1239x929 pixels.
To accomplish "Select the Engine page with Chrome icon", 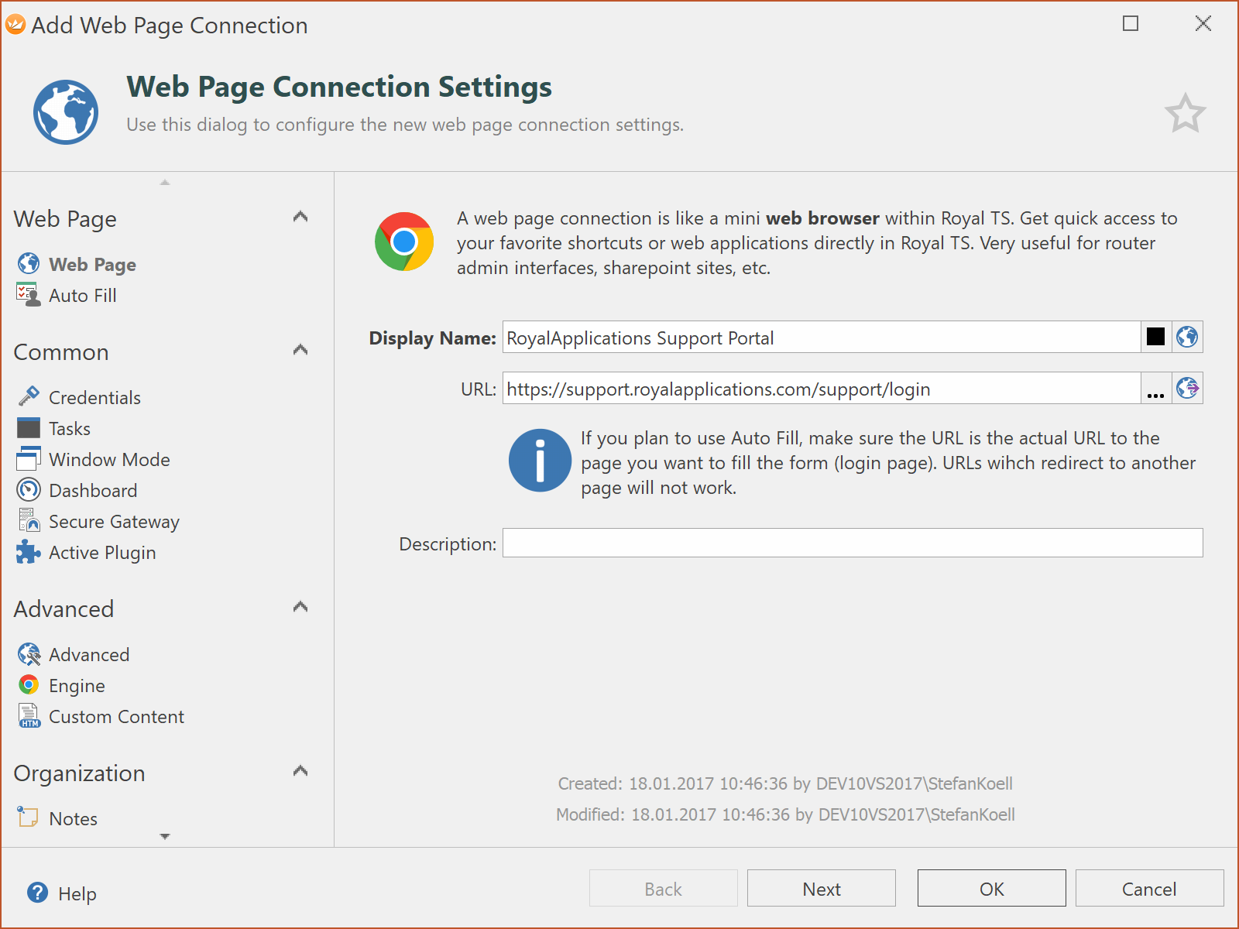I will pyautogui.click(x=76, y=686).
